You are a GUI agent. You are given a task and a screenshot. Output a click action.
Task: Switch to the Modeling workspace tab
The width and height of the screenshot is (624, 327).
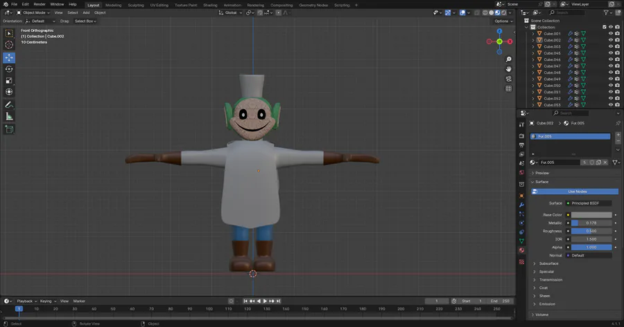114,5
